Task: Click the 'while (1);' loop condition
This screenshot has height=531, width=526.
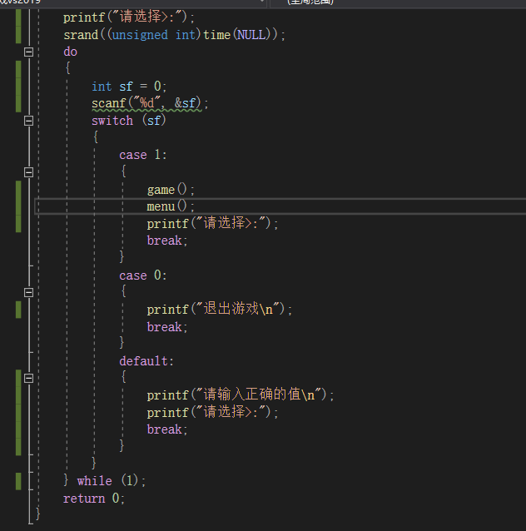Action: coord(112,481)
